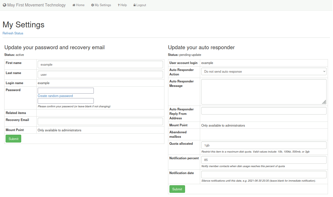Viewport: 333px width, 197px height.
Task: Click inside Auto Responder Message textarea
Action: 264,92
